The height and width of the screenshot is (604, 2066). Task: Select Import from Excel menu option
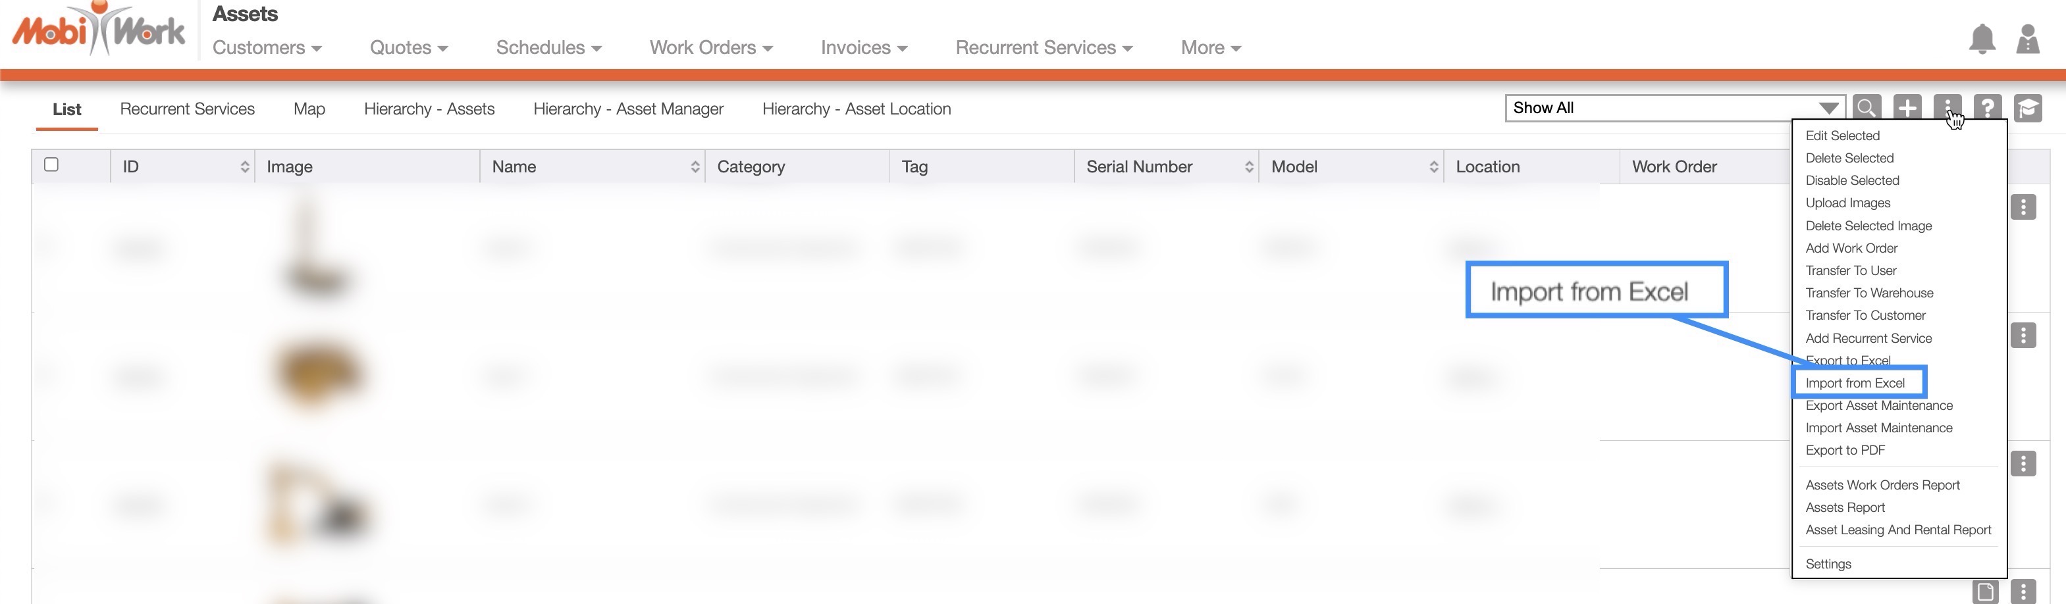click(1854, 383)
